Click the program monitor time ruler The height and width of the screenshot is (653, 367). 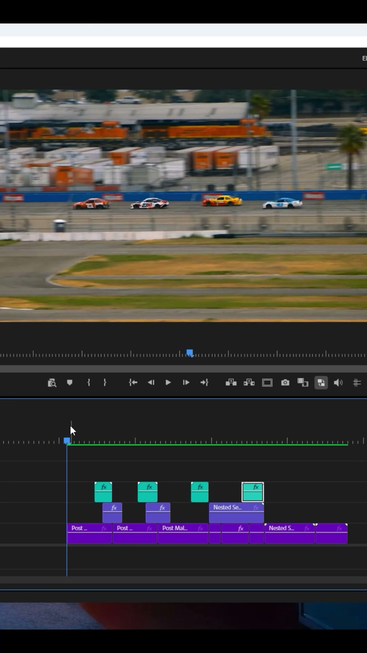183,354
